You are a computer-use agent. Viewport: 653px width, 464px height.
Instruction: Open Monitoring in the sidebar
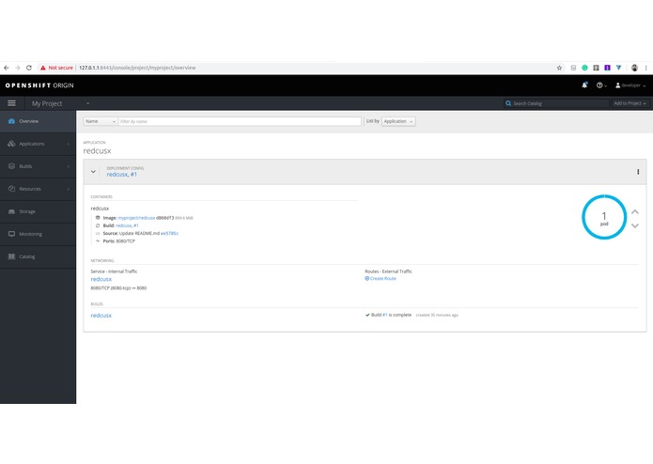[x=38, y=234]
